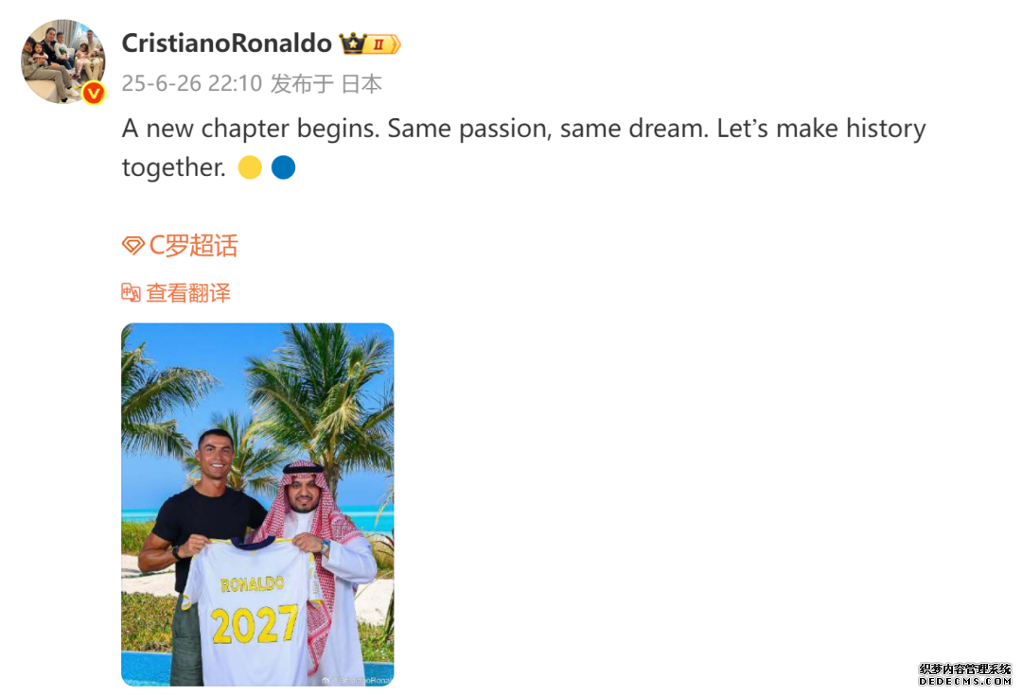
Task: Open the 25-6-26 22:10 timestamp
Action: click(191, 83)
